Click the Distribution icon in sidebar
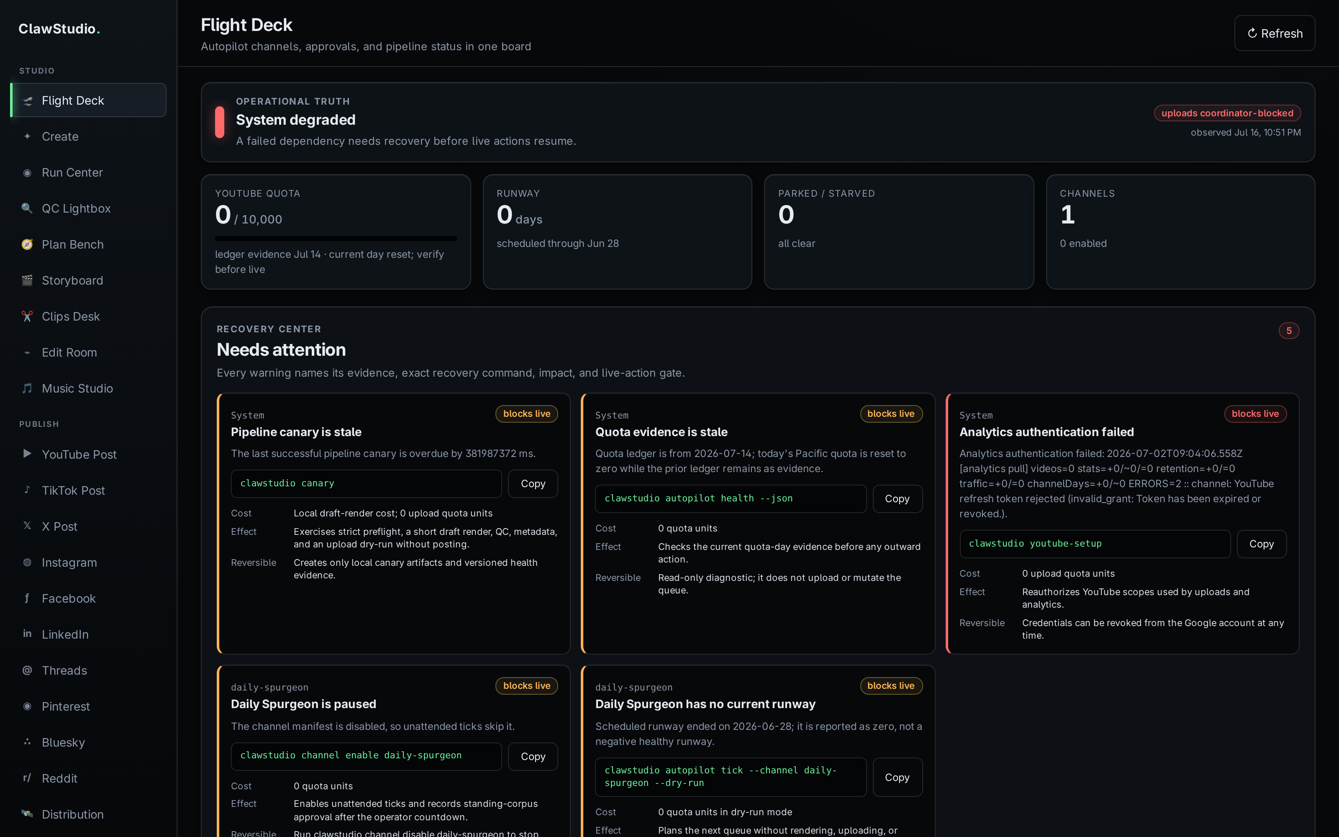 click(x=27, y=814)
